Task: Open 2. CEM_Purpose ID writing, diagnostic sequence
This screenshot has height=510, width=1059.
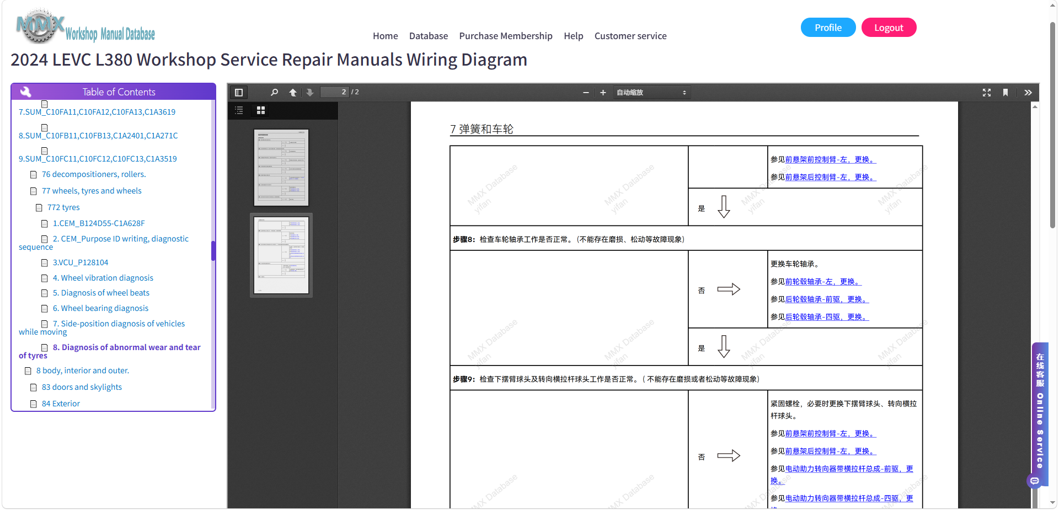Action: point(104,243)
